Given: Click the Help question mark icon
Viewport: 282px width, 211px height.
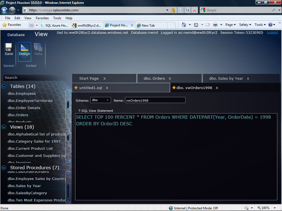Looking at the screenshot, I should 270,25.
